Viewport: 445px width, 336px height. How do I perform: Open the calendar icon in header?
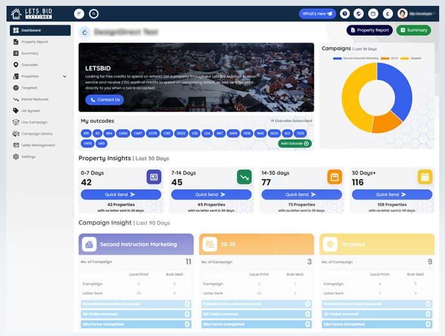tap(373, 14)
